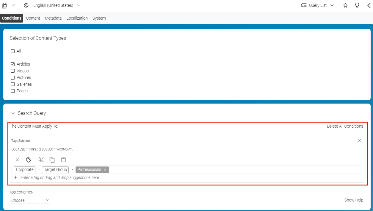Expand the English (United States) language dropdown
The height and width of the screenshot is (211, 373).
78,5
